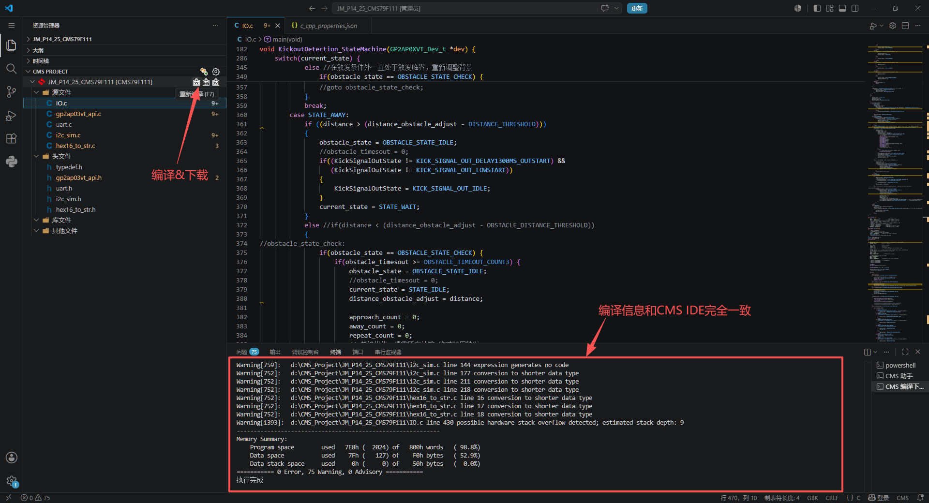Switch to the 调试控制台 tab
The width and height of the screenshot is (929, 503).
[x=305, y=352]
